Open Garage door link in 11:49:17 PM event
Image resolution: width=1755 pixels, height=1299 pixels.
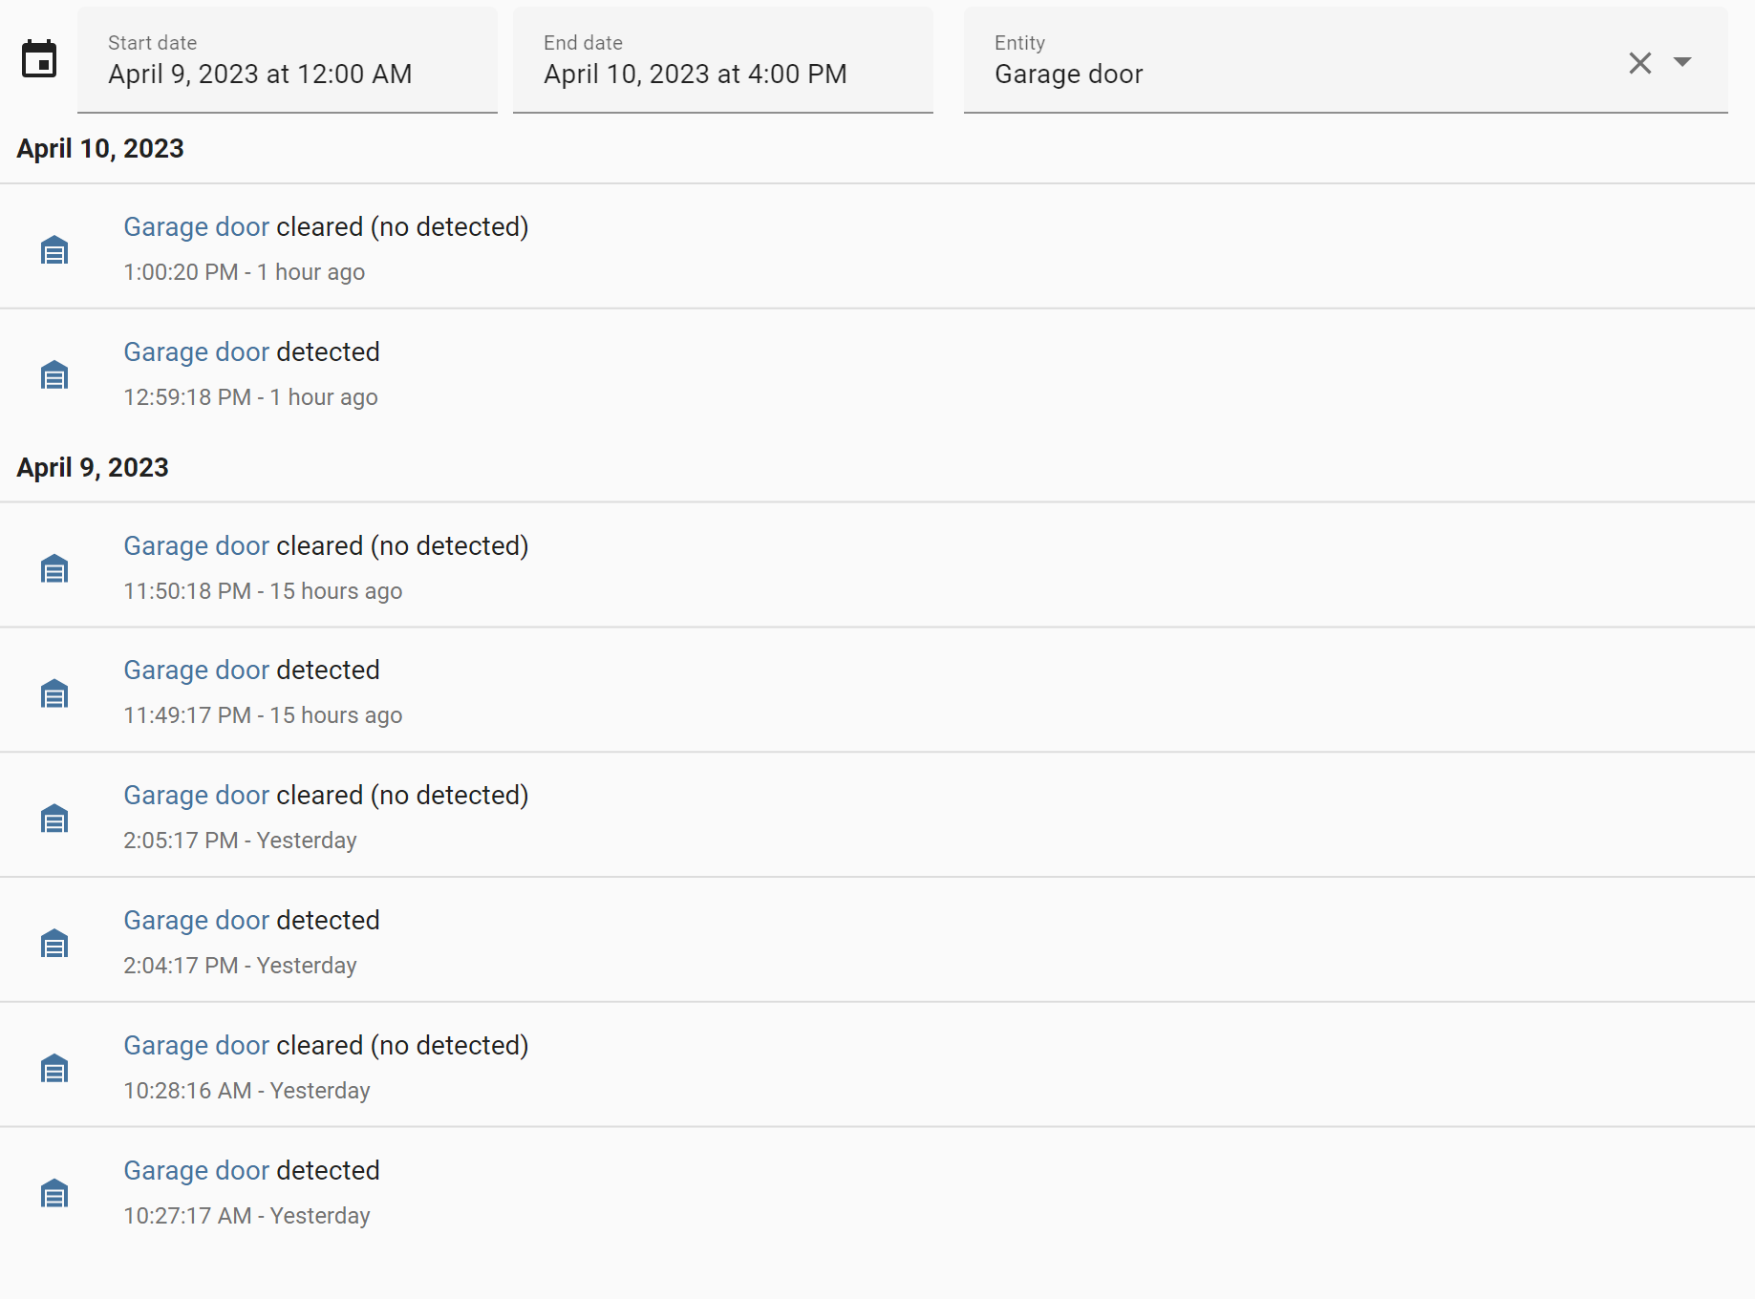[196, 670]
